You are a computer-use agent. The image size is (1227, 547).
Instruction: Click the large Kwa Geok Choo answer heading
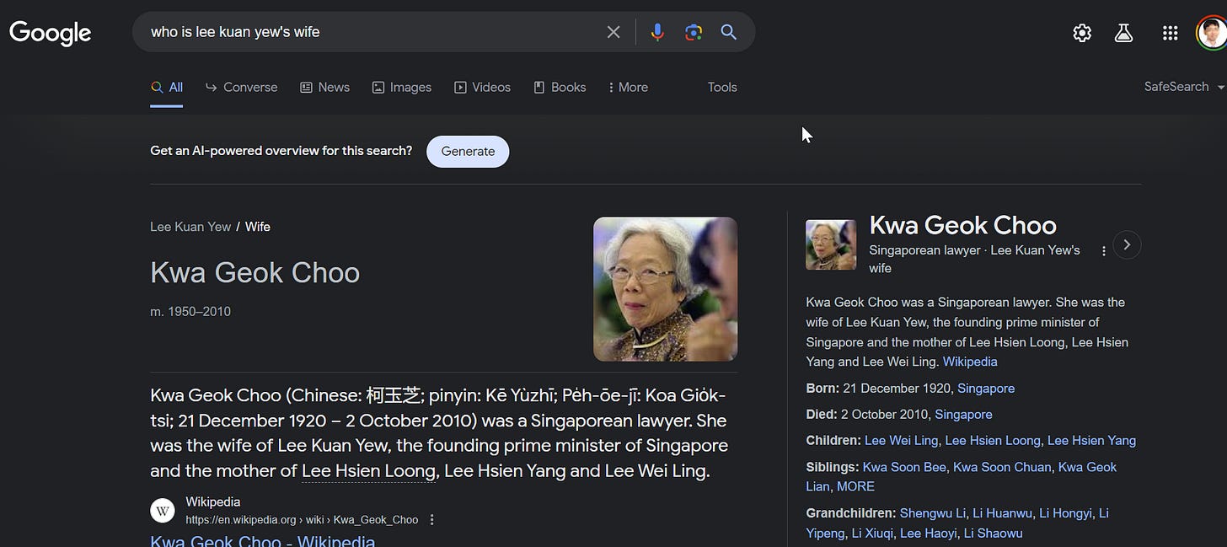click(255, 273)
